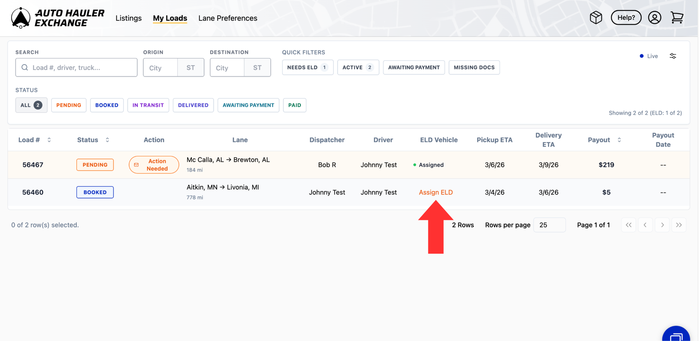Click the Help? button
Image resolution: width=699 pixels, height=341 pixels.
pyautogui.click(x=626, y=18)
